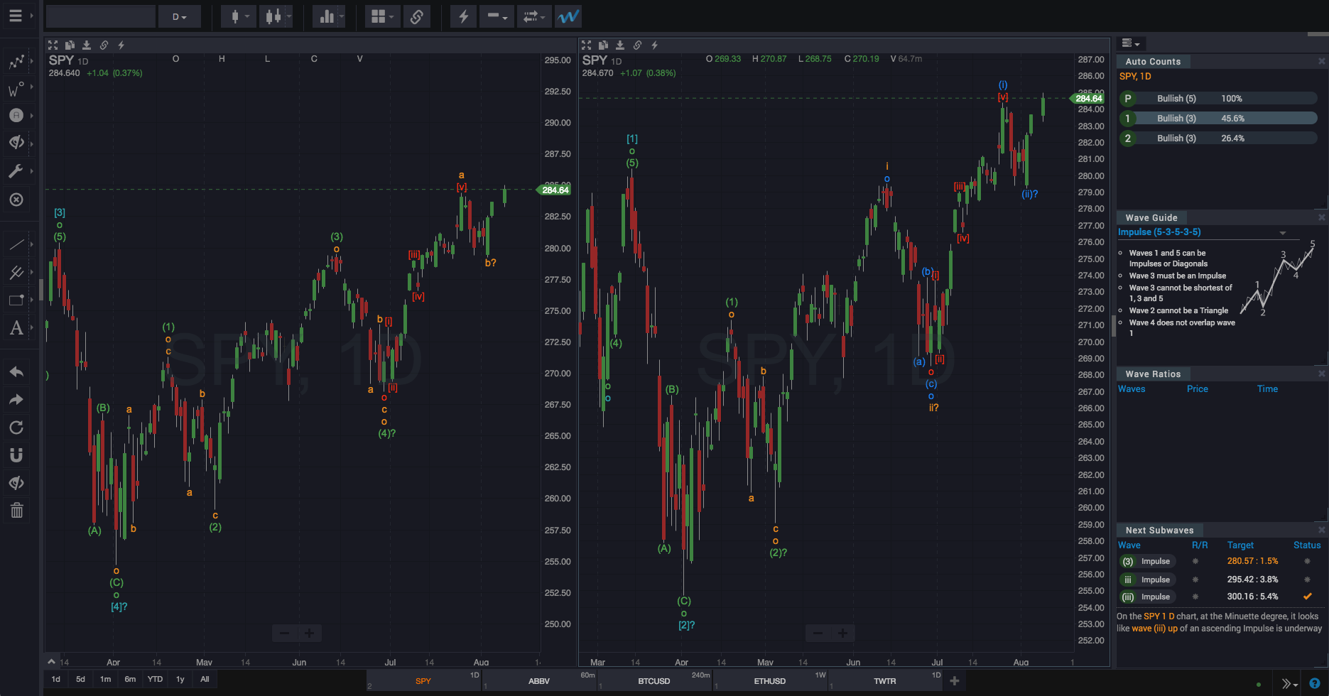Image resolution: width=1329 pixels, height=696 pixels.
Task: Switch to the TWTR workspace tab
Action: (885, 681)
